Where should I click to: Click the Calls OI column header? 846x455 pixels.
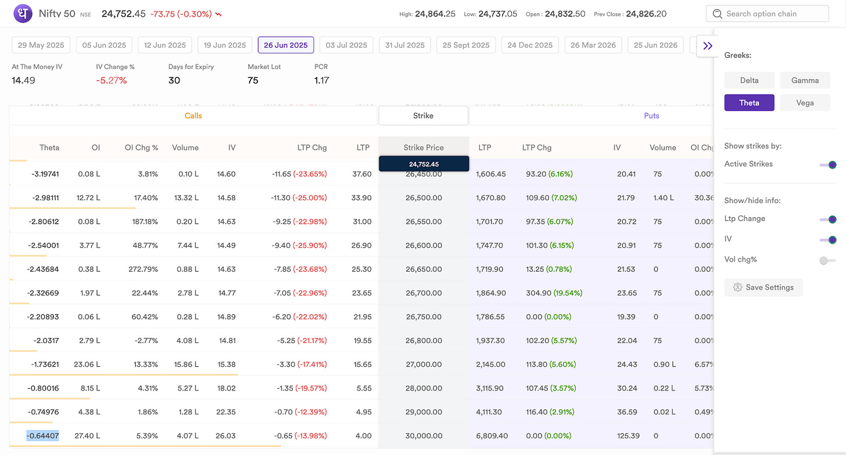click(95, 147)
